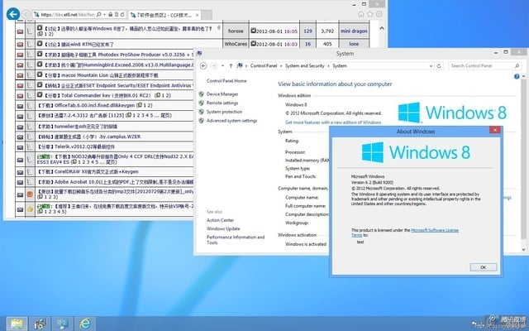Viewport: 529px width, 331px height.
Task: Open Remote settings
Action: click(222, 103)
